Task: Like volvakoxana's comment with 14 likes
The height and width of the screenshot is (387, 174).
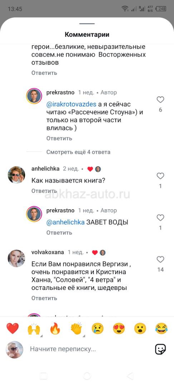Action: pyautogui.click(x=160, y=259)
